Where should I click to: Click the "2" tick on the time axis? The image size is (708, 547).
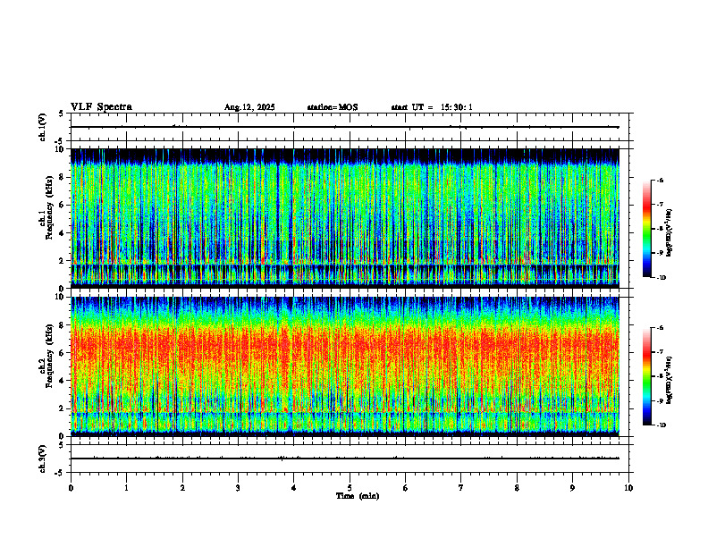(x=182, y=488)
